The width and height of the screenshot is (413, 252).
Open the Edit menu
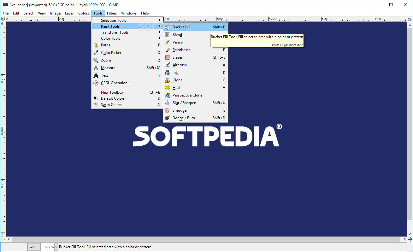tap(16, 13)
